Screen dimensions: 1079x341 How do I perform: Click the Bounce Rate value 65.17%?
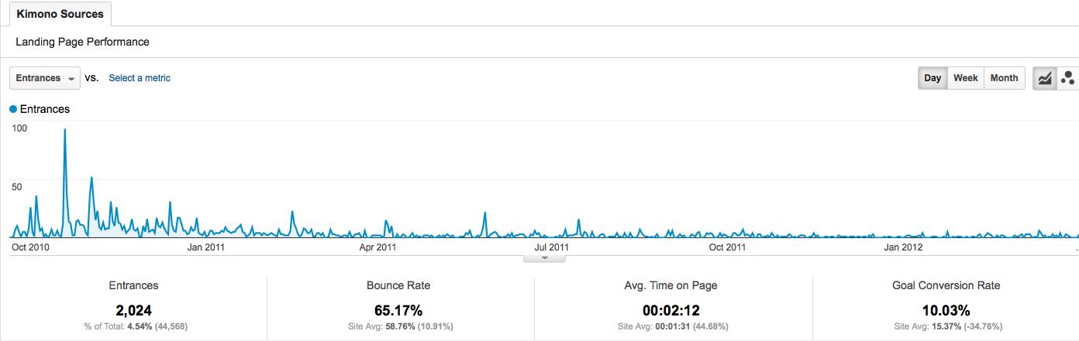click(x=398, y=311)
